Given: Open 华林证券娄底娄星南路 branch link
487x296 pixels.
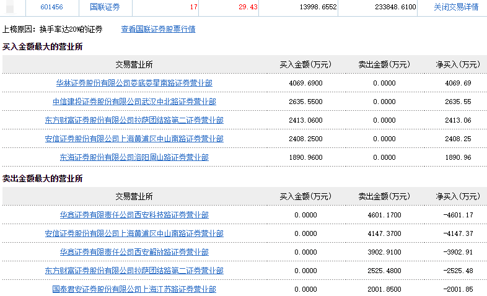Looking at the screenshot, I should coord(134,83).
